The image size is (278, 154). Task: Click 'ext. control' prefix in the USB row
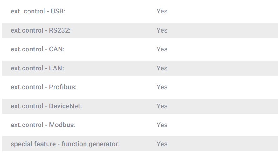[28, 11]
